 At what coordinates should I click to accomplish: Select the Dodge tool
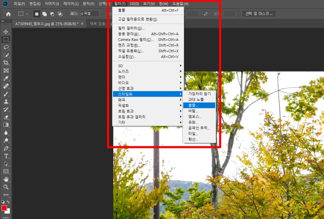pyautogui.click(x=6, y=140)
